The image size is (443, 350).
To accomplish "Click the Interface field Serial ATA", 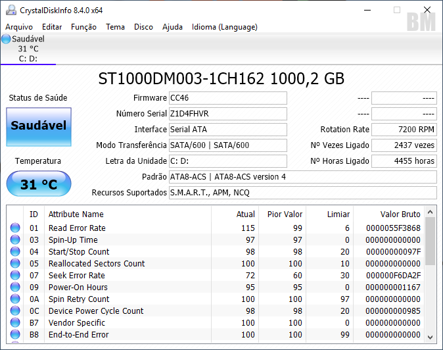I will coord(228,130).
